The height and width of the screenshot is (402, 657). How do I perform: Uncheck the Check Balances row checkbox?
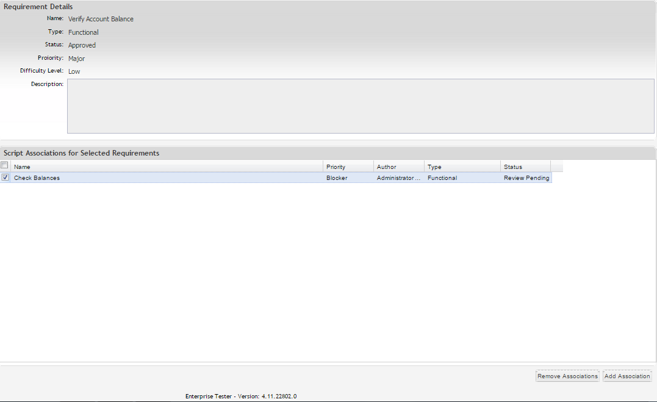(x=5, y=178)
